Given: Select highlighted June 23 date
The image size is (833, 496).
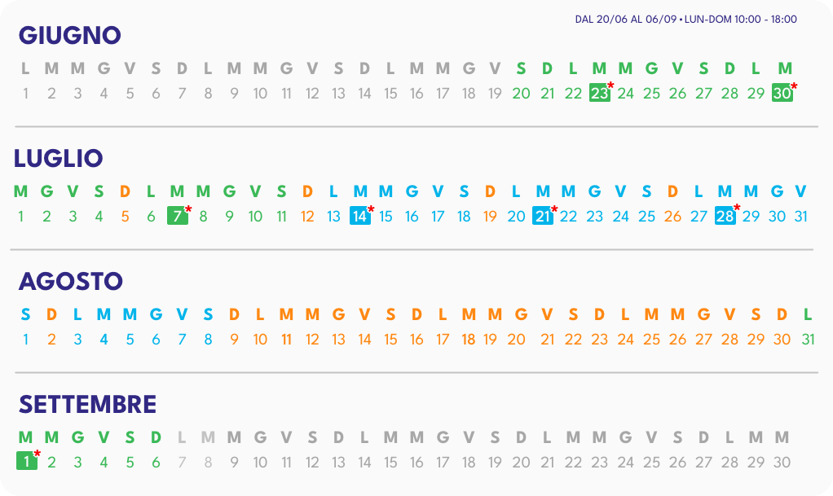Looking at the screenshot, I should click(x=599, y=94).
